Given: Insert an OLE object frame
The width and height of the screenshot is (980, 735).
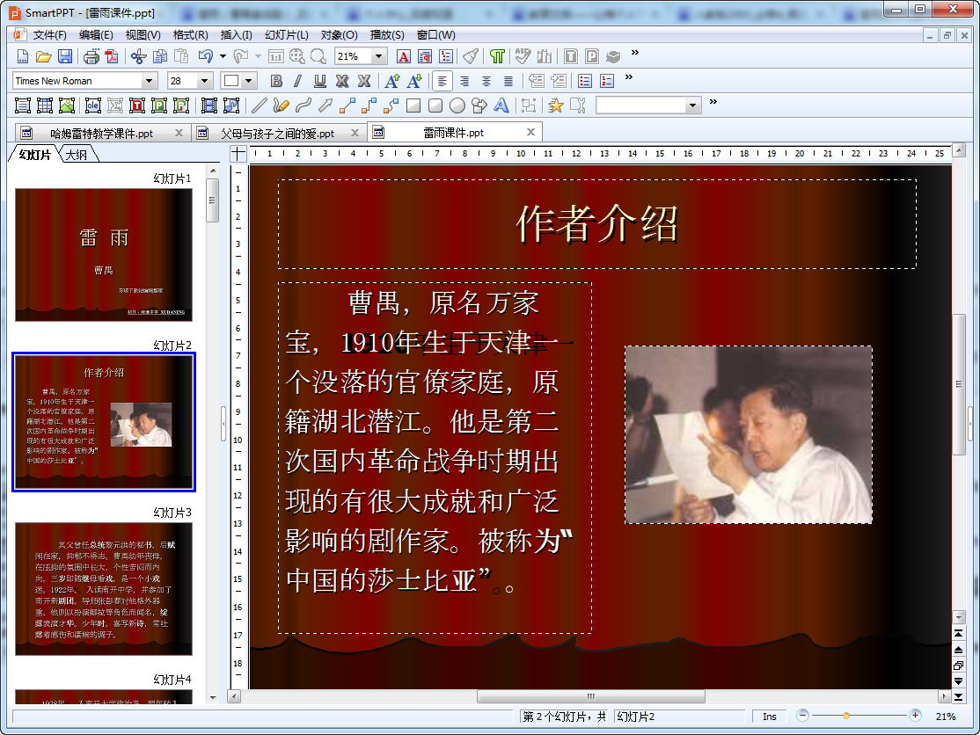Looking at the screenshot, I should click(93, 106).
